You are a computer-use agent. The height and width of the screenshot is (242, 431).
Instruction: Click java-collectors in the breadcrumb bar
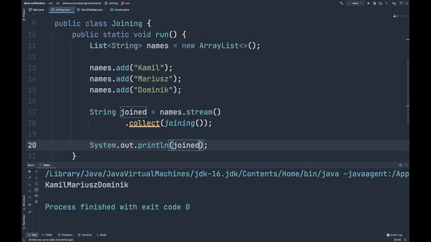click(34, 3)
